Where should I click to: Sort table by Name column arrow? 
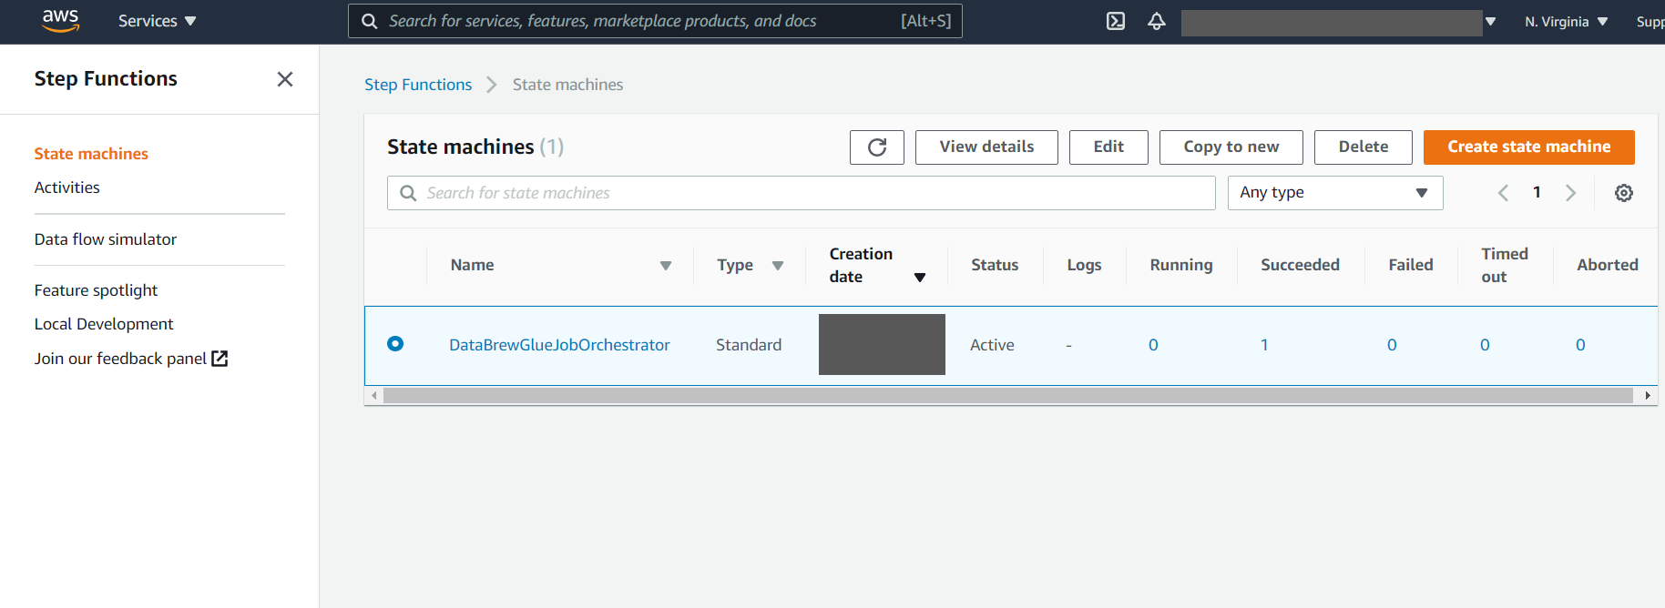pyautogui.click(x=666, y=266)
